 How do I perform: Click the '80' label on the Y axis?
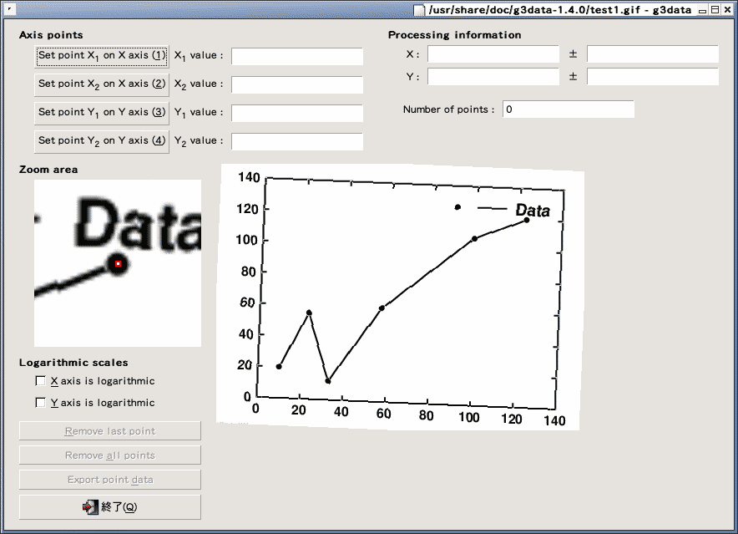coord(248,272)
